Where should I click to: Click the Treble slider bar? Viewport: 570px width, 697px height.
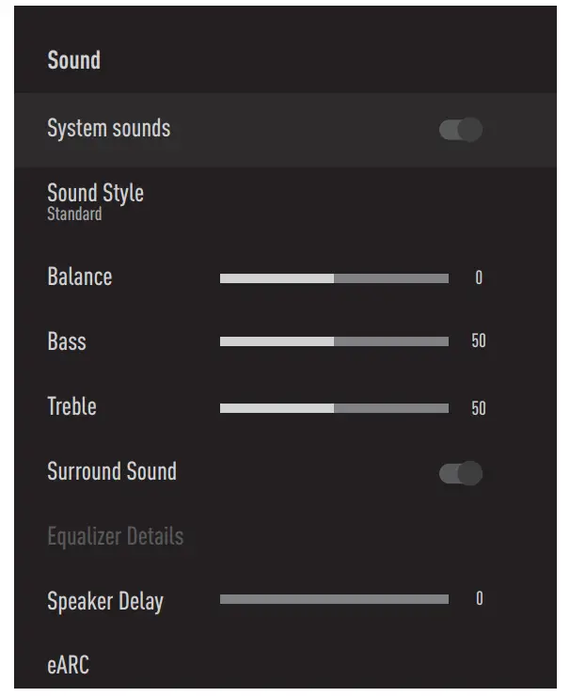pos(334,408)
